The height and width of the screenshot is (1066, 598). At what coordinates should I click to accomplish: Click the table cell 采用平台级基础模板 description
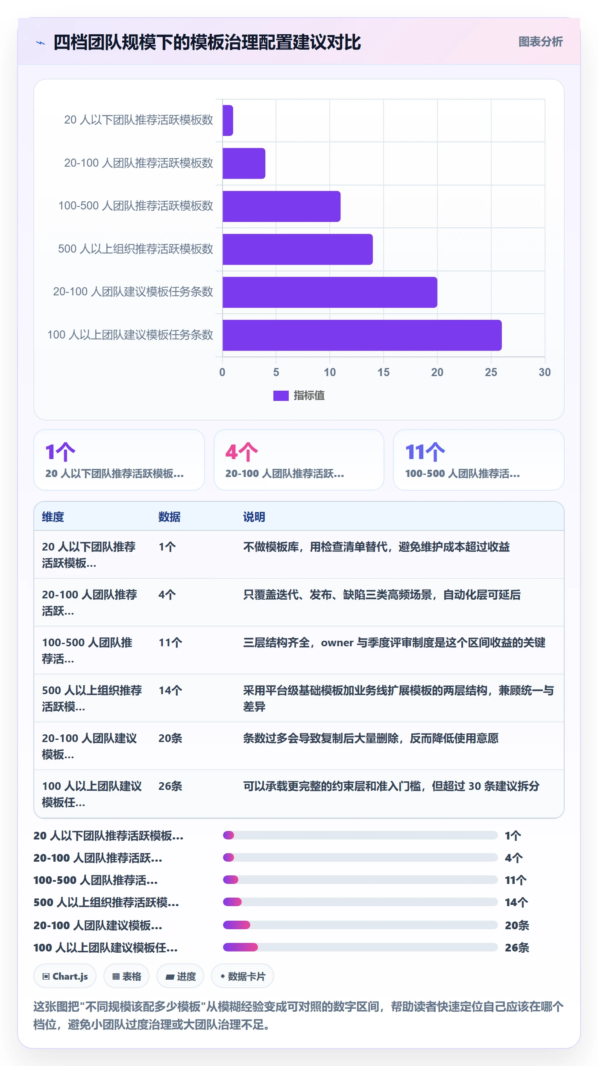[x=399, y=698]
